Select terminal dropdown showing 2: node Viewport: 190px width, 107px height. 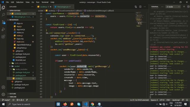[173, 7]
